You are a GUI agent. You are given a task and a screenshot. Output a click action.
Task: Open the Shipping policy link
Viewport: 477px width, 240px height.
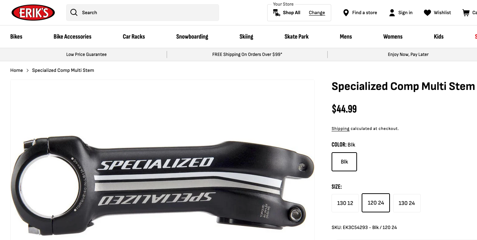click(340, 128)
